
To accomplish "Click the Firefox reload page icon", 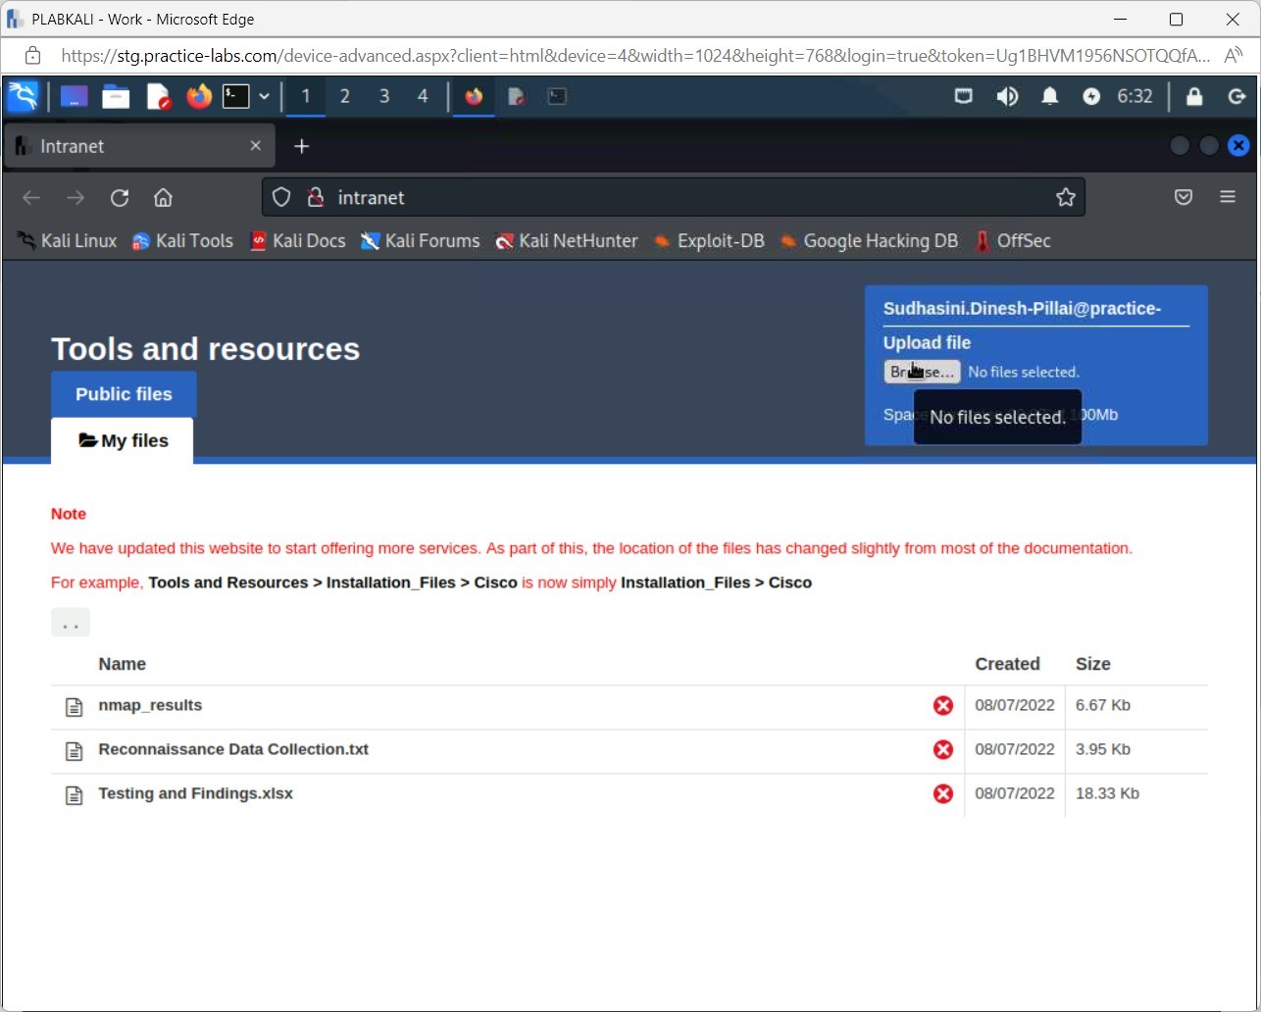I will 120,198.
